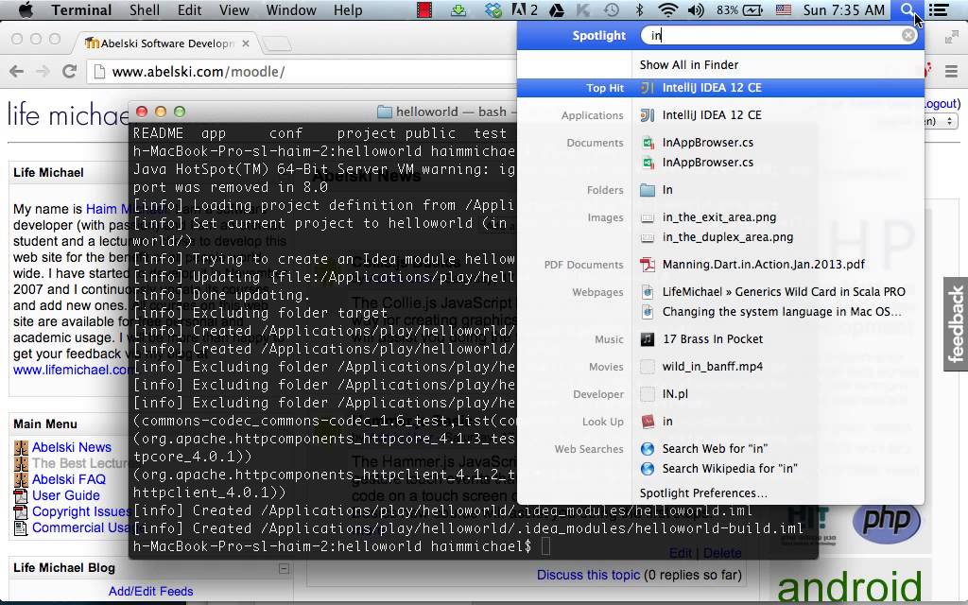Close the Abelski Software Development tab
Screen dimensions: 968x605
tap(246, 43)
